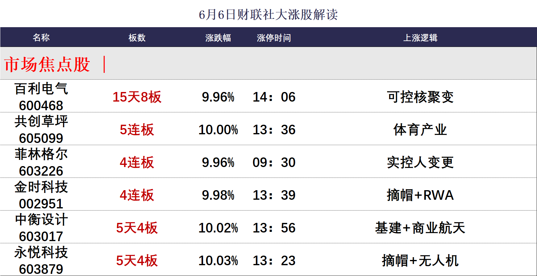Click limit-up time 13:39
The image size is (537, 276).
[274, 195]
